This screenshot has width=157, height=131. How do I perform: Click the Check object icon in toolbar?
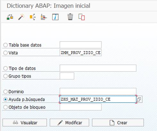10,17
